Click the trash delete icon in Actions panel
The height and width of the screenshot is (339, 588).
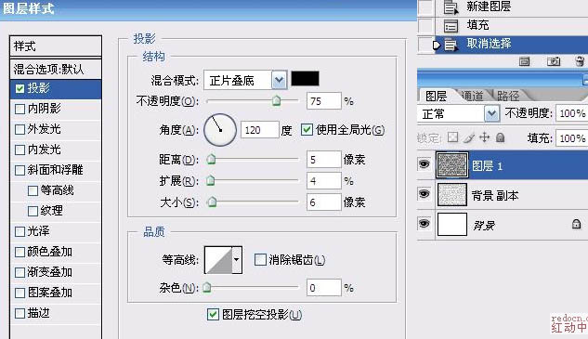580,61
